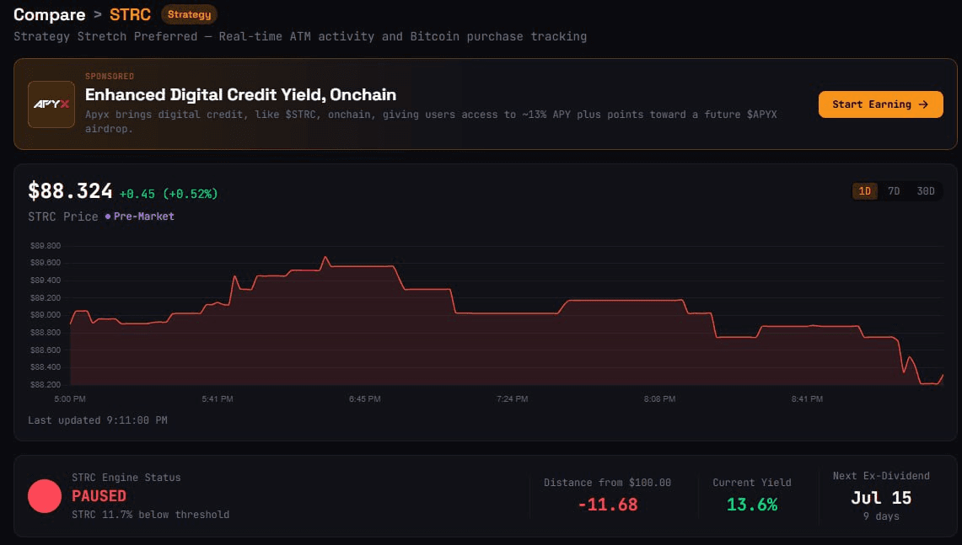The image size is (962, 545).
Task: Click the -11.68 distance from $100 value
Action: coord(607,505)
